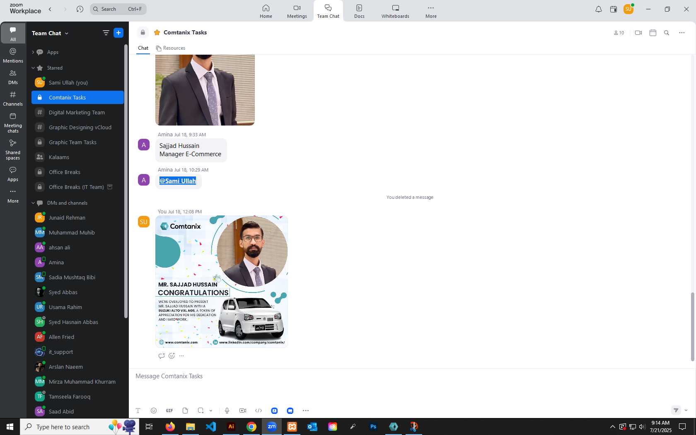Viewport: 696px width, 435px height.
Task: Open the Comtanix congratulations image
Action: click(222, 281)
